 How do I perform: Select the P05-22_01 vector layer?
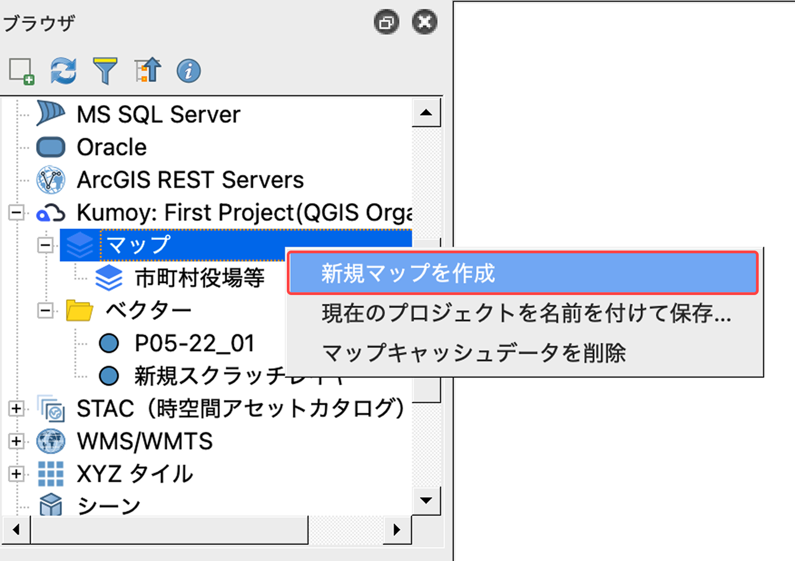click(194, 344)
